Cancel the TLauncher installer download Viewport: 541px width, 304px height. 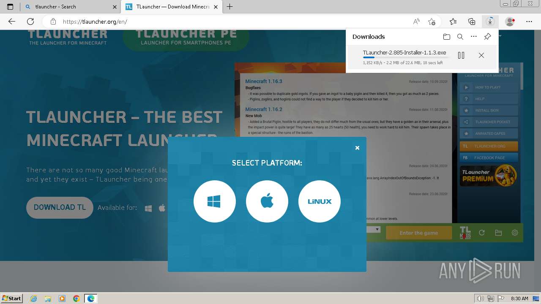(x=481, y=55)
